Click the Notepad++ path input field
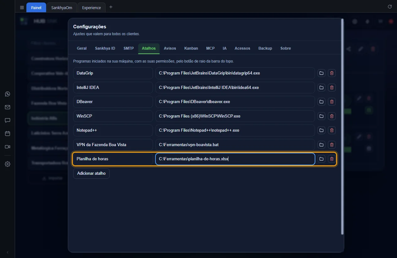397x258 pixels. [235, 130]
